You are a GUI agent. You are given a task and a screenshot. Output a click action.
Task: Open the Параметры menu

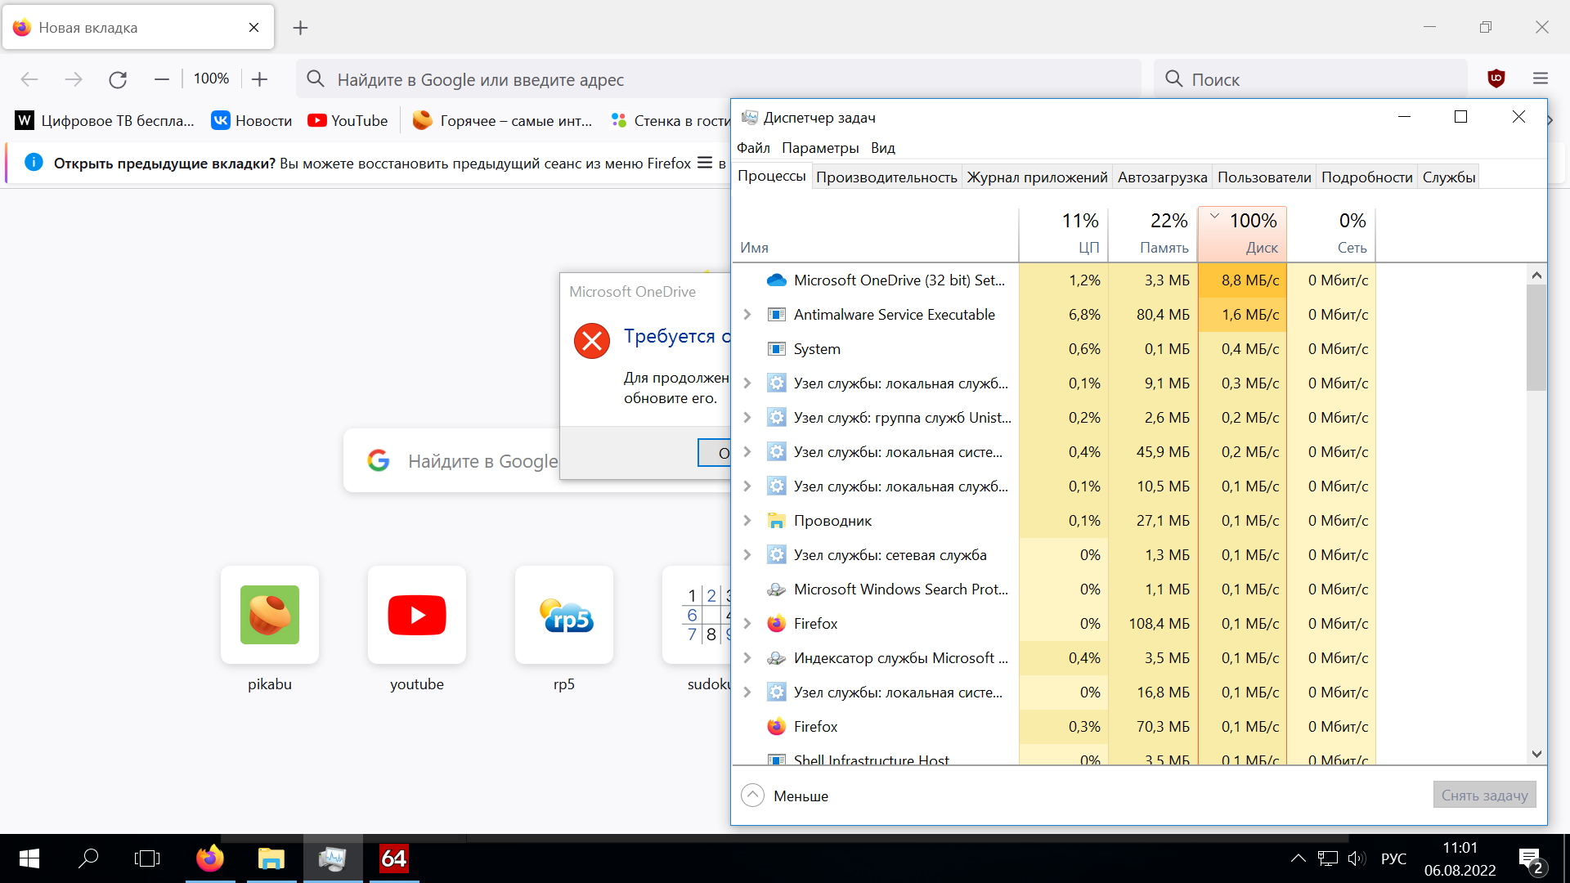[x=819, y=148]
